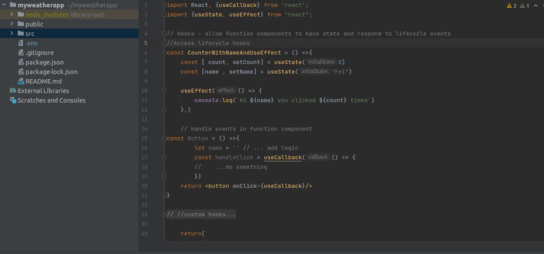
Task: Click the CounterWithNameAndUseEffect identifier
Action: pos(234,53)
